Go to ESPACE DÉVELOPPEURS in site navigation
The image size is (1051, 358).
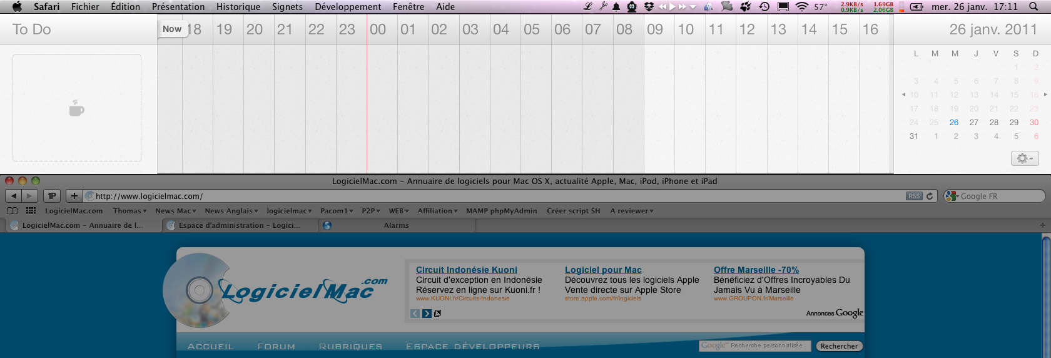473,346
